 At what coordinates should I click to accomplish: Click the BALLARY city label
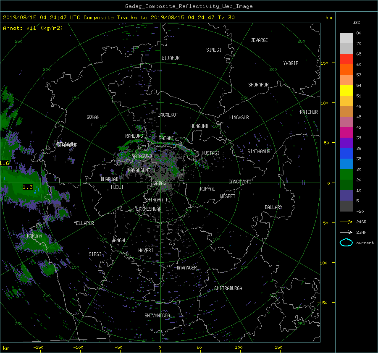pyautogui.click(x=273, y=207)
